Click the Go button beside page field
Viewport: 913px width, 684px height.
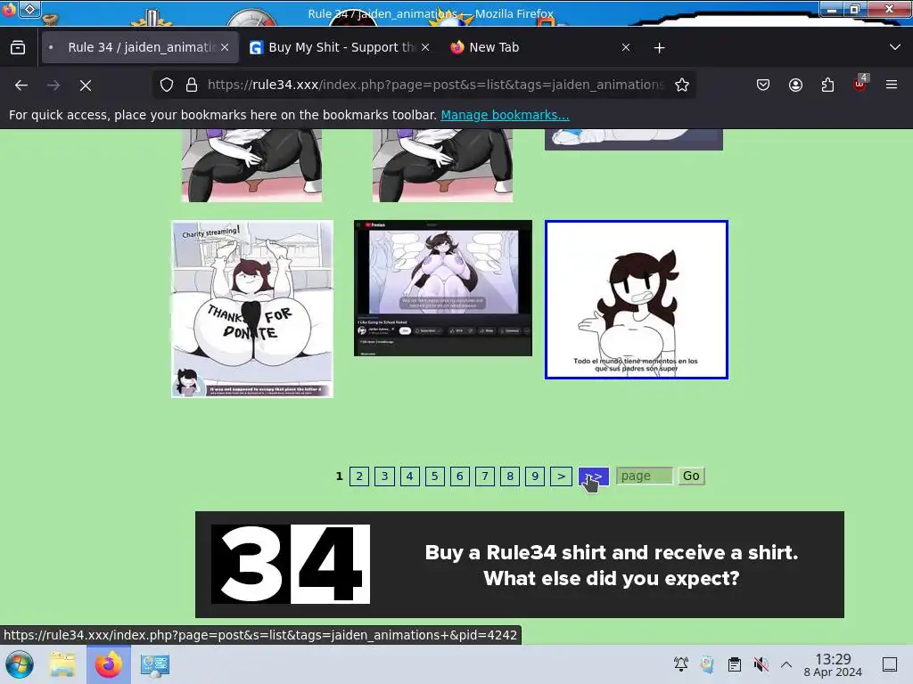[x=691, y=476]
